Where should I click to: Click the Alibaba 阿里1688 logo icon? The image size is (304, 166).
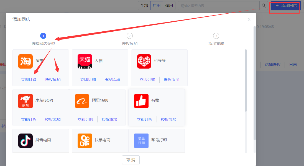point(82,101)
